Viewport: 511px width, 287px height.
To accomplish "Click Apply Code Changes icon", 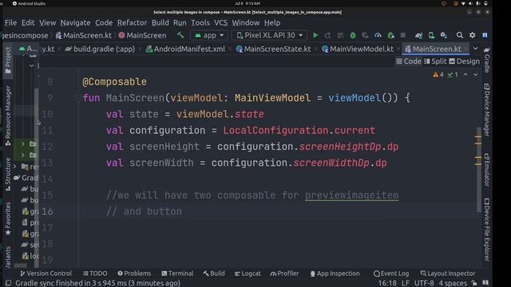I will (340, 35).
